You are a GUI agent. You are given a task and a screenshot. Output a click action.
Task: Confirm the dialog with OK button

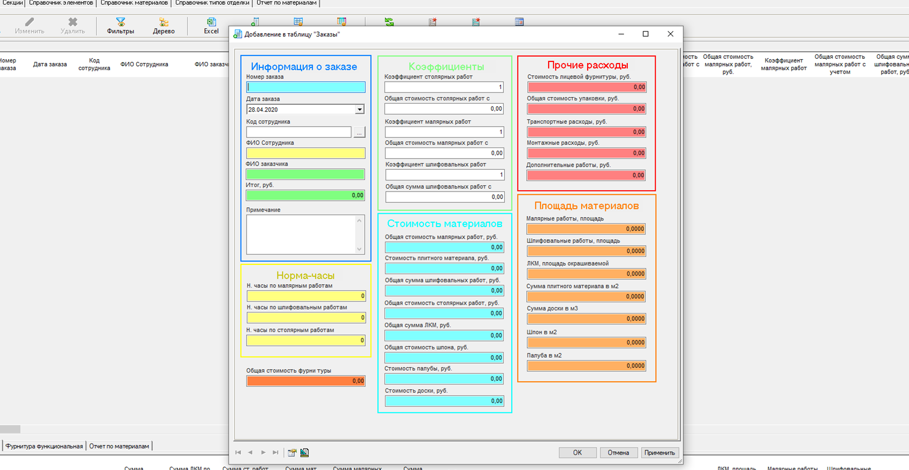tap(577, 452)
